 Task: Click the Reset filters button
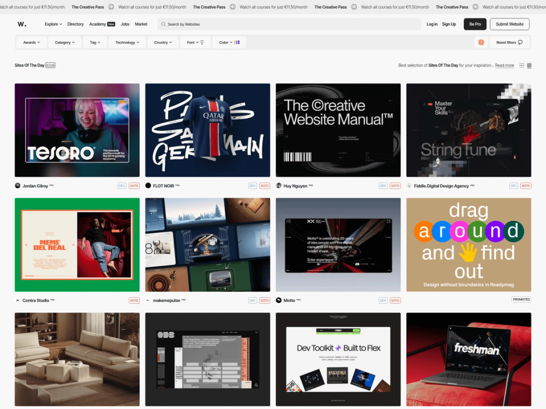click(510, 42)
